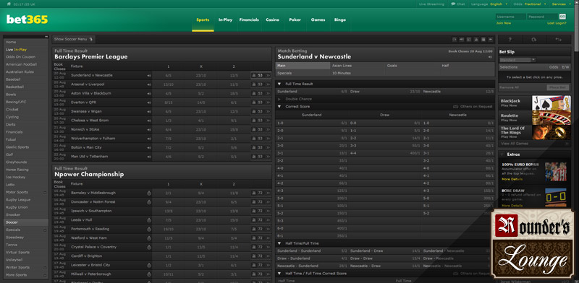The width and height of the screenshot is (579, 283).
Task: Click the Place Bet button
Action: 557,87
